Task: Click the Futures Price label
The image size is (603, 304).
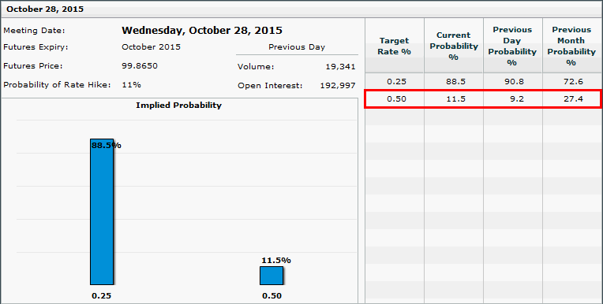Action: 32,66
